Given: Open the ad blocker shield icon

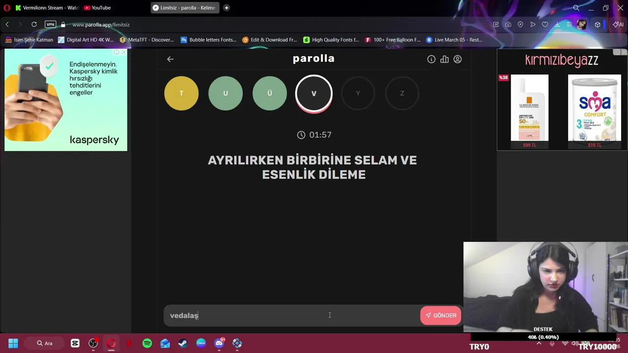Looking at the screenshot, I should pyautogui.click(x=521, y=25).
